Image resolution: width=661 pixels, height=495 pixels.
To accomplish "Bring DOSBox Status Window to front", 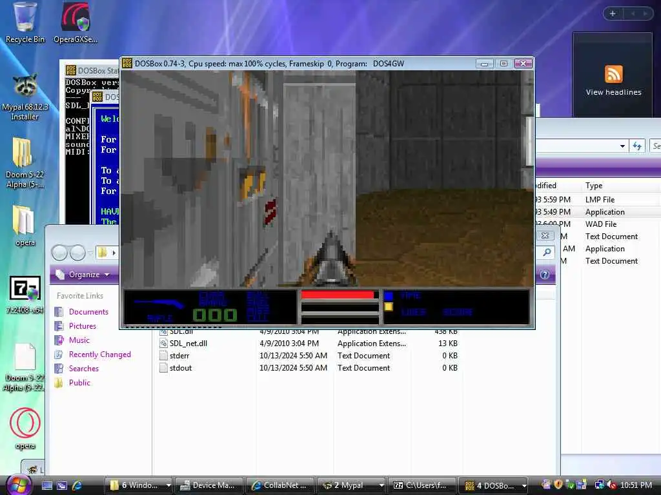I will click(x=91, y=70).
